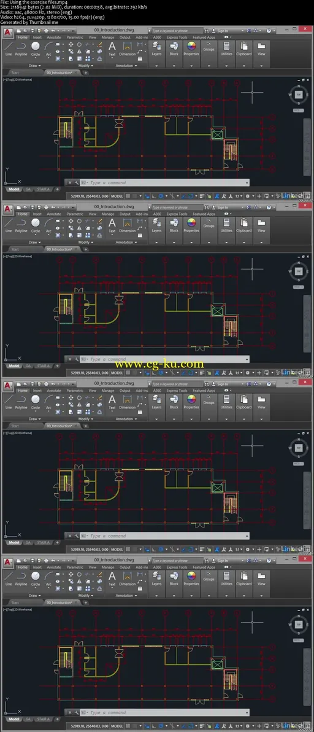Screen dimensions: 314x732
Task: Expand the Annotation panel dropdown in the first frame
Action: (x=126, y=66)
